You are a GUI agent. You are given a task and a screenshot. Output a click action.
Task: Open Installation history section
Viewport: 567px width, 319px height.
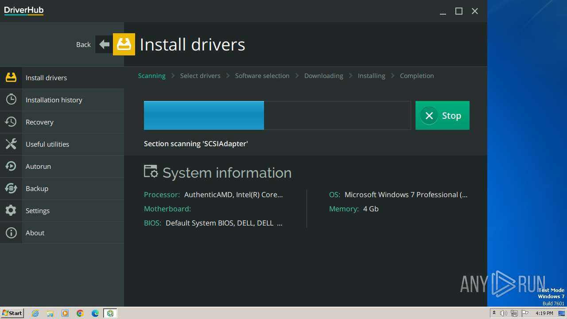[62, 100]
